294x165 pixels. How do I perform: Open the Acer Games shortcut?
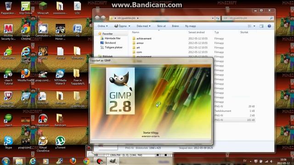pos(8,53)
